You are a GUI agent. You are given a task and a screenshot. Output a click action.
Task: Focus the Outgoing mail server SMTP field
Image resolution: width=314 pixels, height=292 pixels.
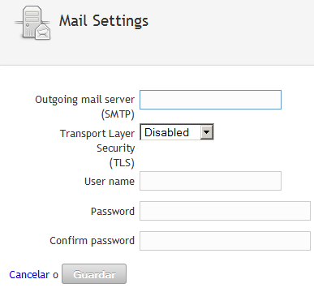click(210, 100)
